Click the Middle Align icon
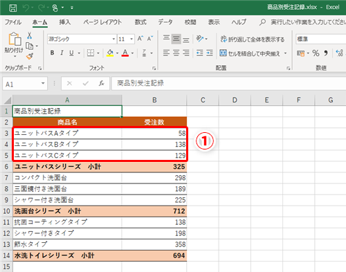This screenshot has width=346, height=272. pos(176,39)
